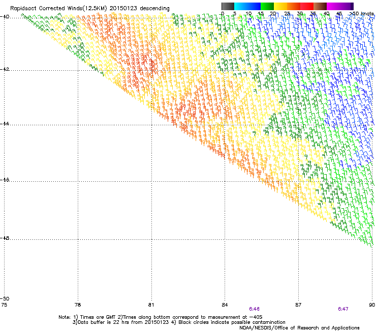Click the latitude label '-40'
The image size is (376, 331).
[x=5, y=17]
